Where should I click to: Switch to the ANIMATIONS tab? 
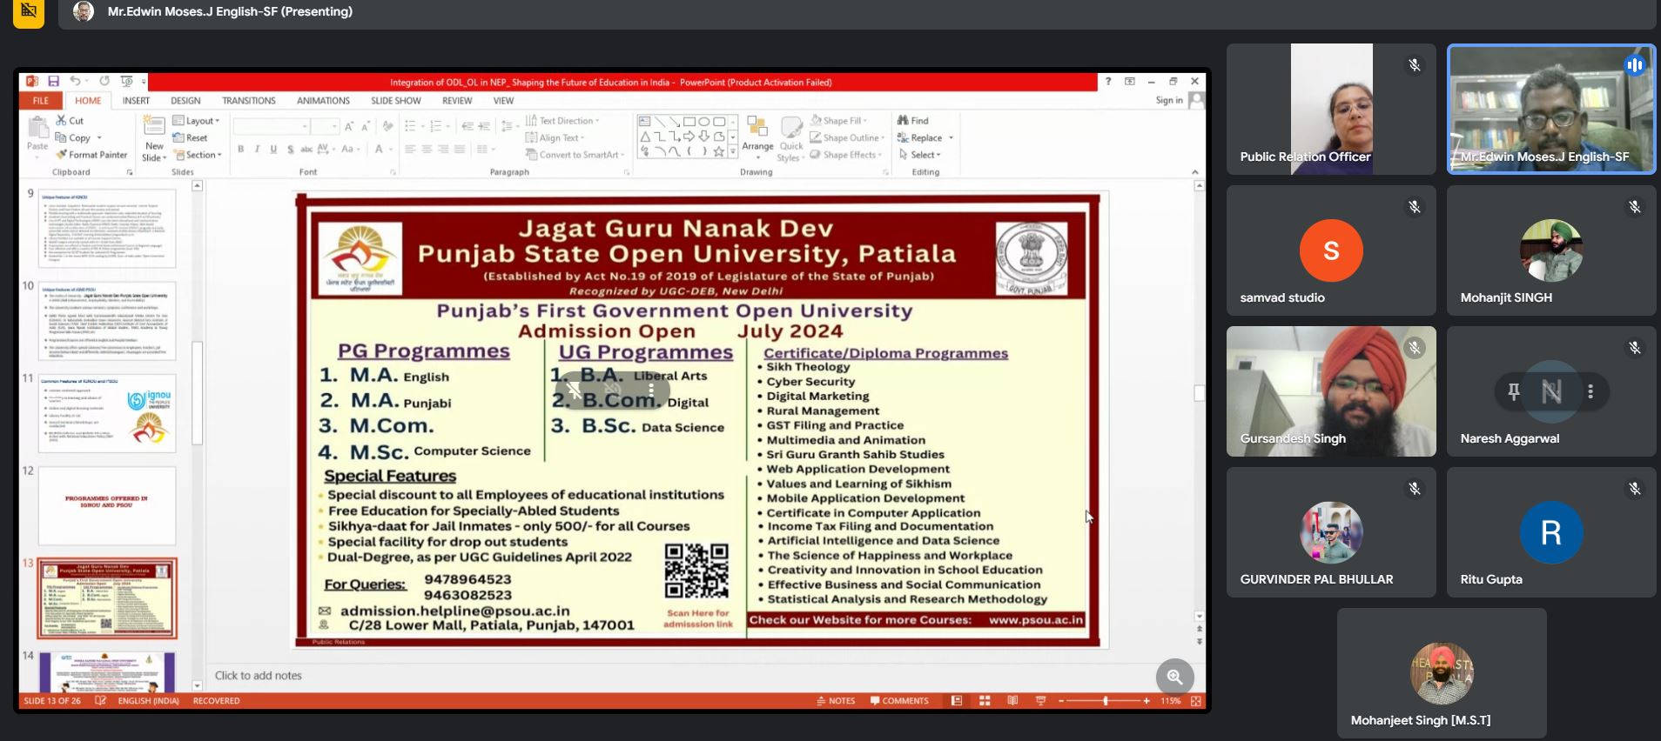pyautogui.click(x=323, y=101)
